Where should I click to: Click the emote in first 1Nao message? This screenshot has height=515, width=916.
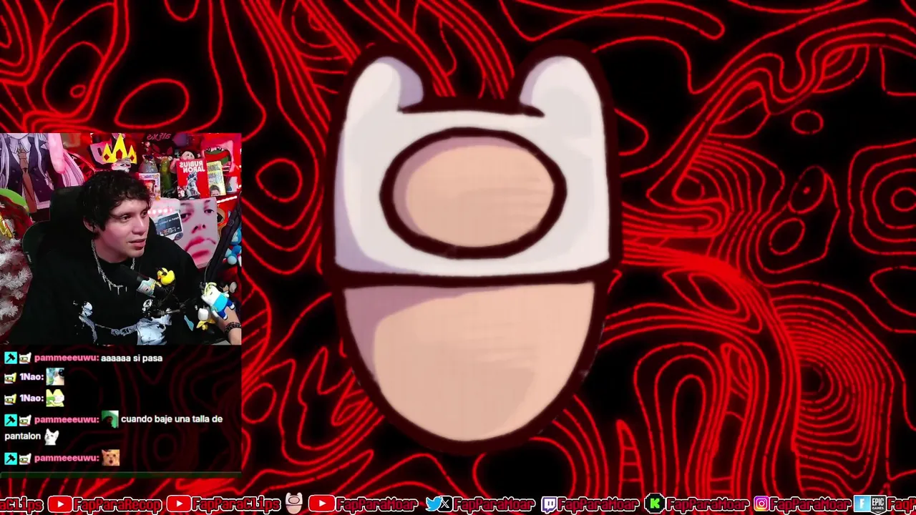pos(55,377)
